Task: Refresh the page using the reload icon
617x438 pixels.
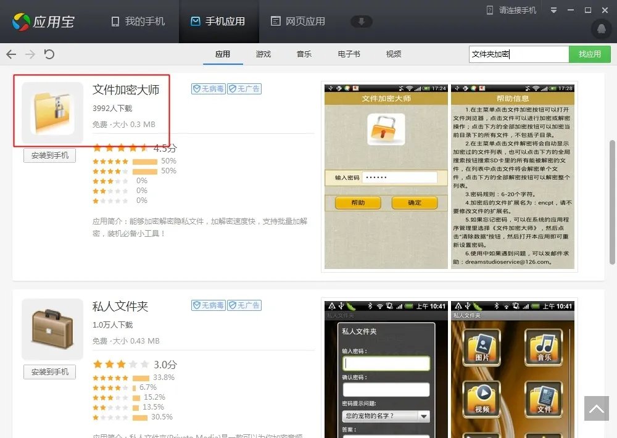Action: pos(49,54)
